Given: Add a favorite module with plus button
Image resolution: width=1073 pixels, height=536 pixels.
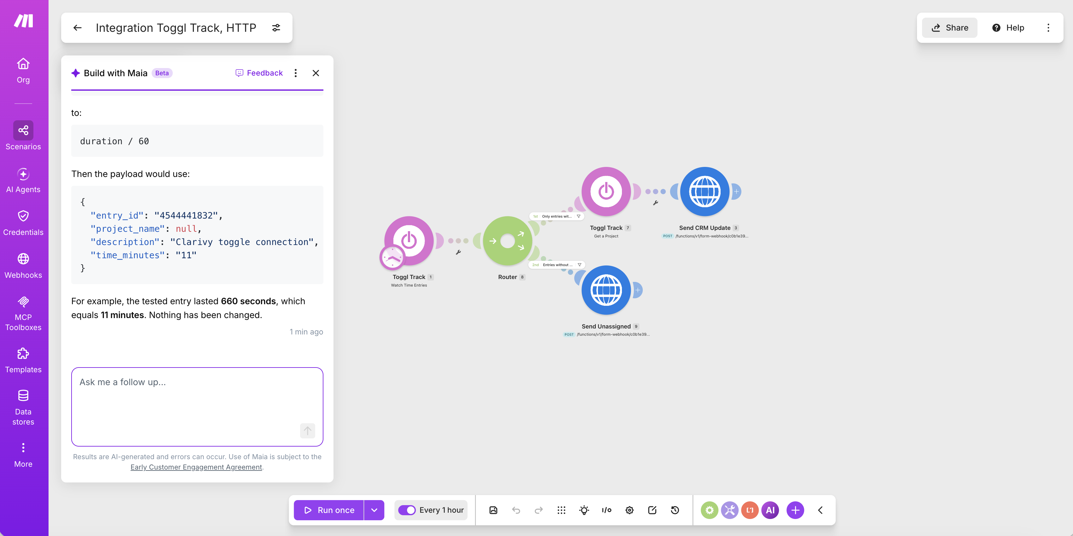Looking at the screenshot, I should [x=795, y=510].
